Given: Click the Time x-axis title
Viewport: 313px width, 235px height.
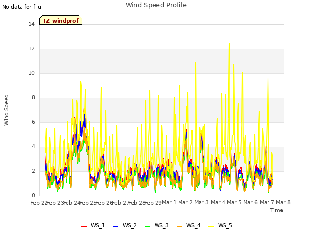Looking at the screenshot, I should [x=276, y=210].
